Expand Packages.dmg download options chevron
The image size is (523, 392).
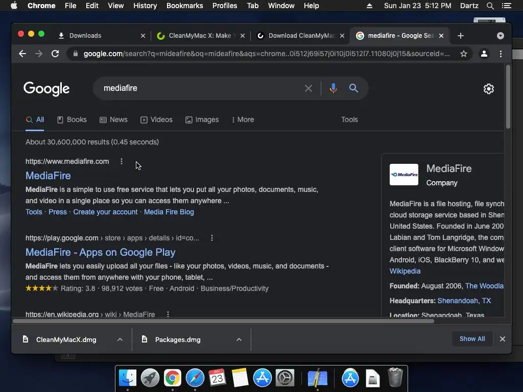tap(239, 339)
